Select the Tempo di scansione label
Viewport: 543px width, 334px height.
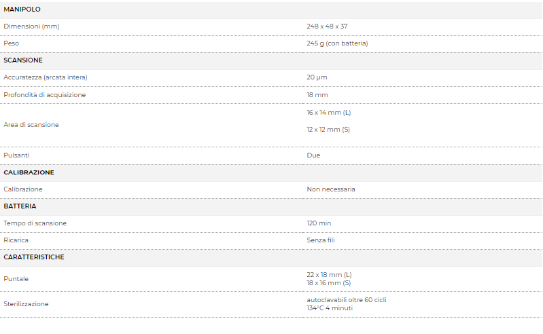coord(35,223)
